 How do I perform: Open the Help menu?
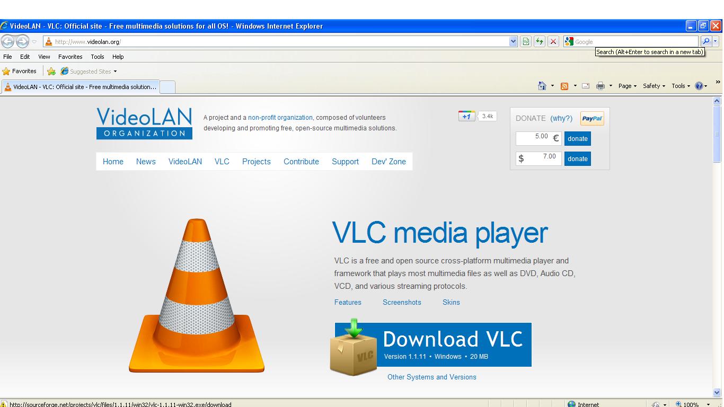click(118, 57)
